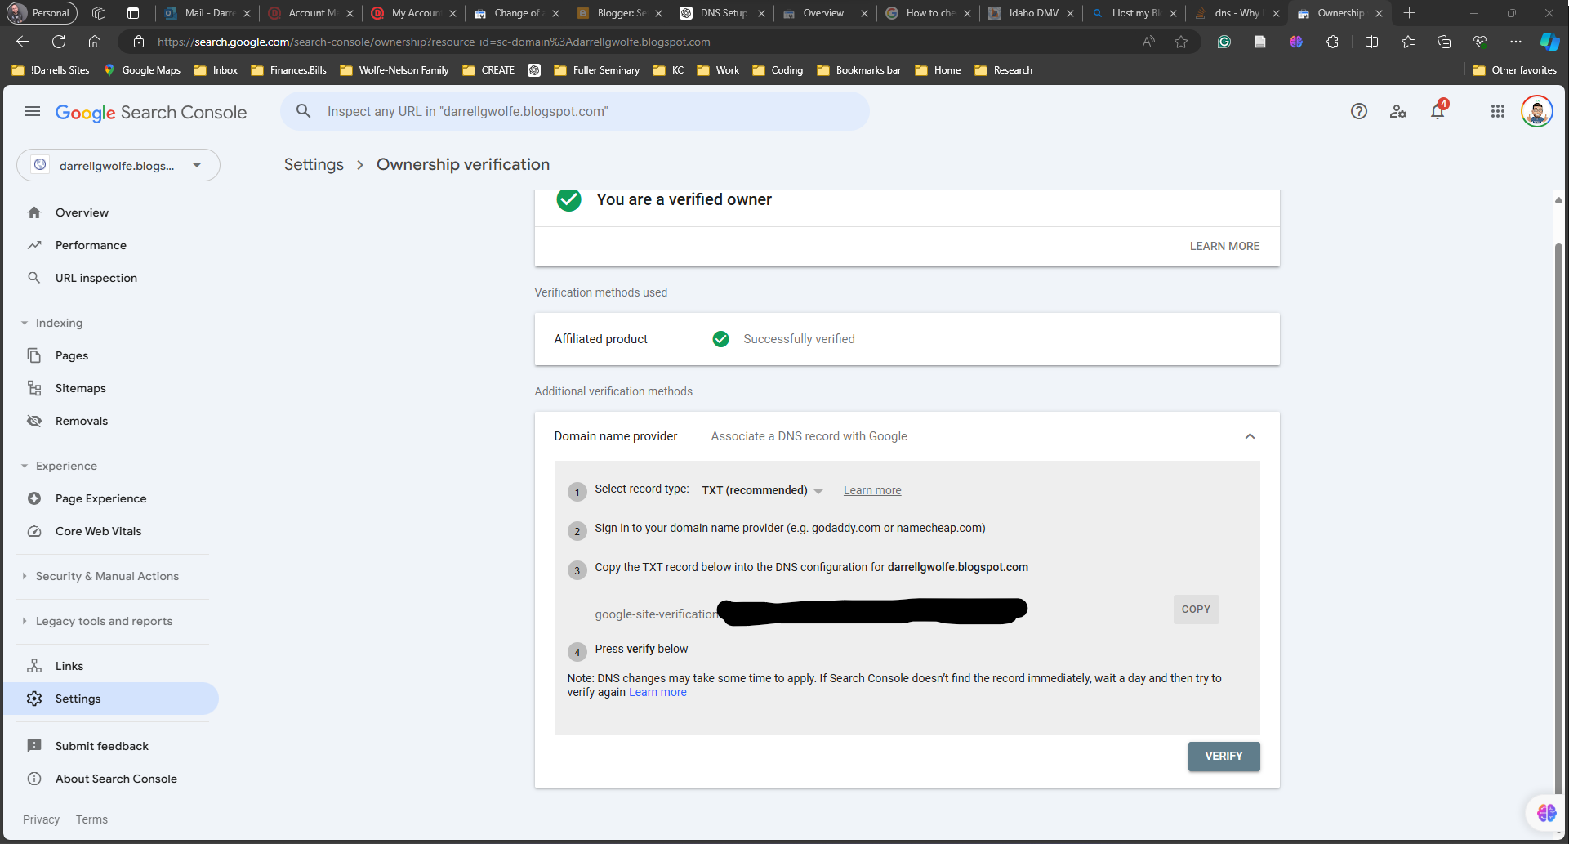This screenshot has height=844, width=1569.
Task: Open the notifications bell icon
Action: 1438,112
